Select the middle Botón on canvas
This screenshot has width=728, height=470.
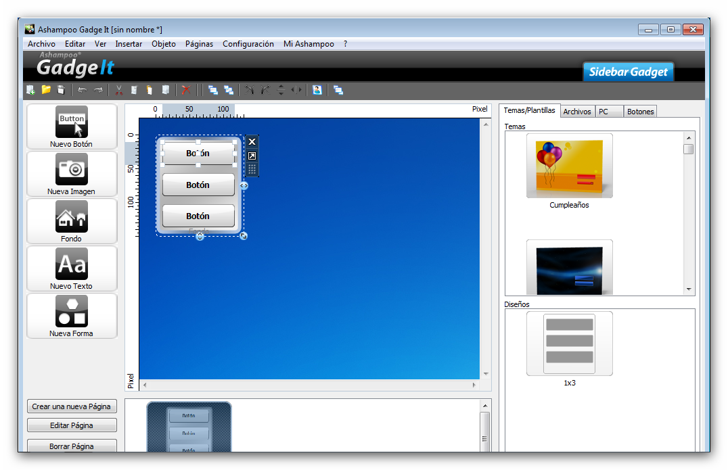pos(198,185)
